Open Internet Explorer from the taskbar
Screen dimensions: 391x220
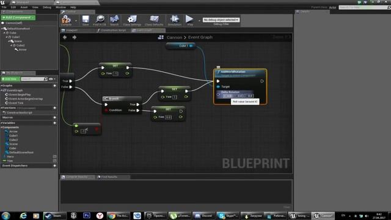(x=23, y=216)
